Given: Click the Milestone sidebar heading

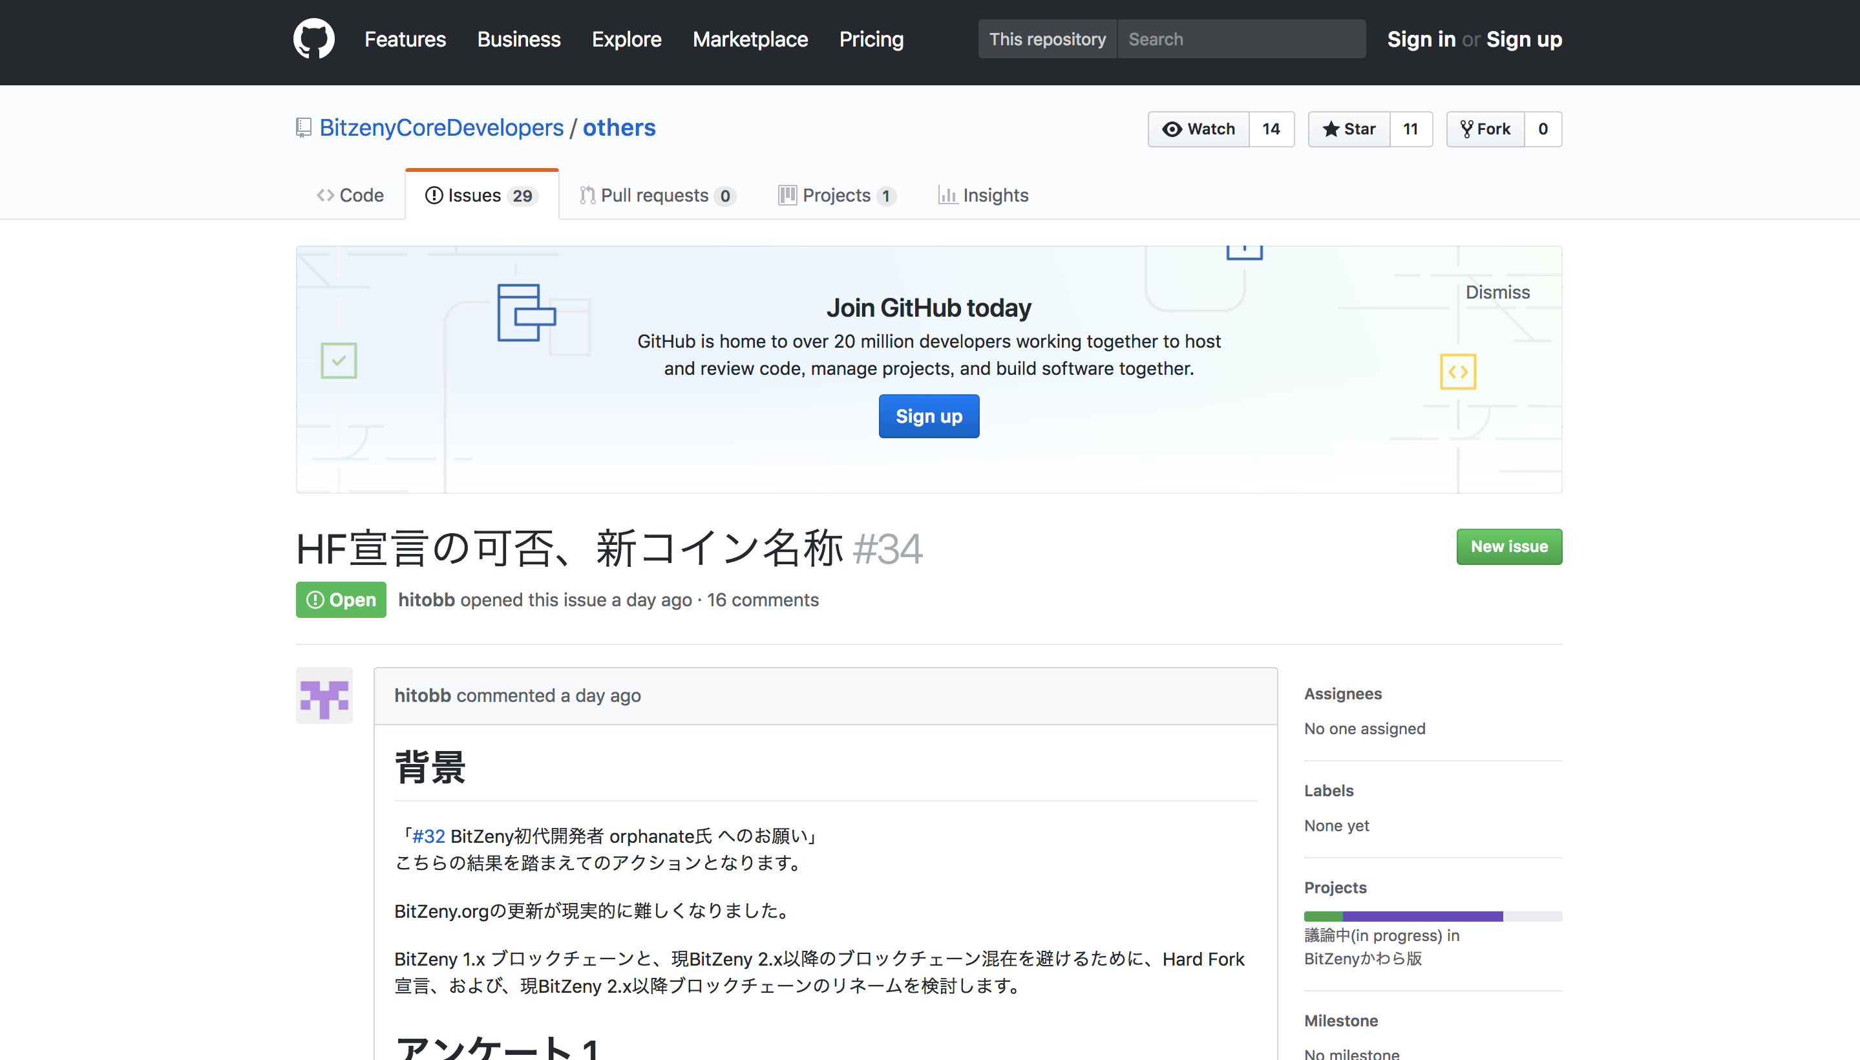Looking at the screenshot, I should tap(1341, 1020).
